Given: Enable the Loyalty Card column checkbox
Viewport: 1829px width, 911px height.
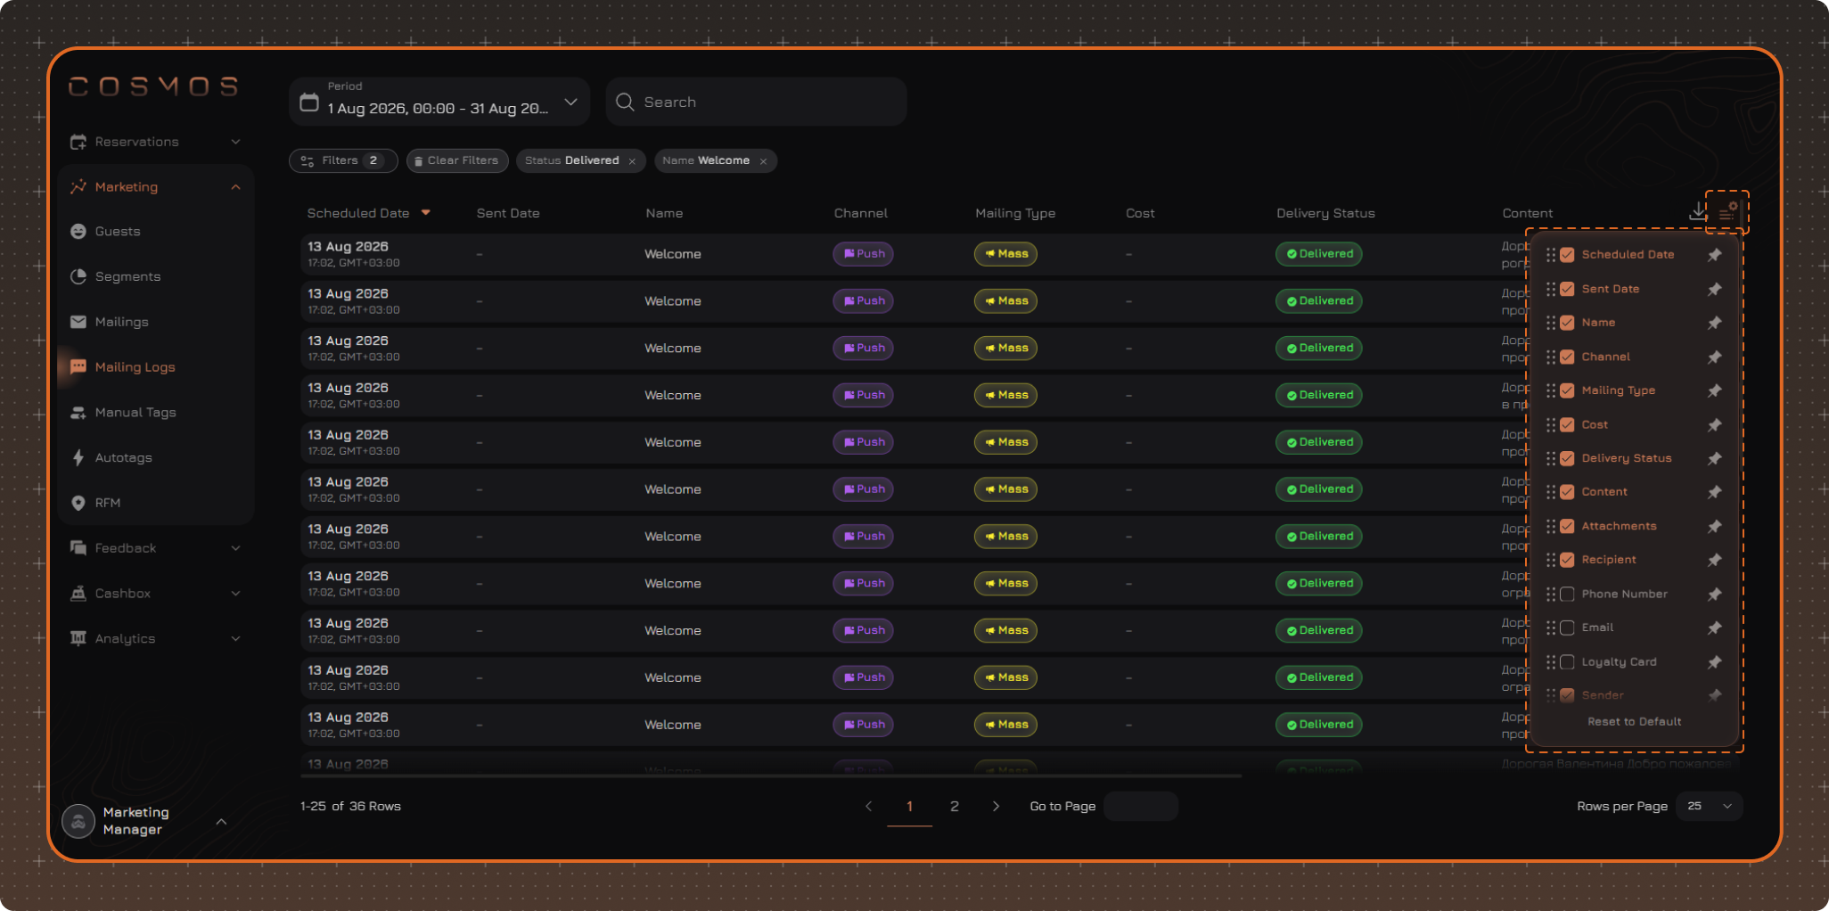Looking at the screenshot, I should 1567,661.
